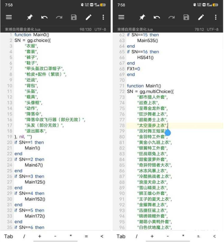
Task: Click pin icon in right editor toolbar
Action: pyautogui.click(x=142, y=17)
